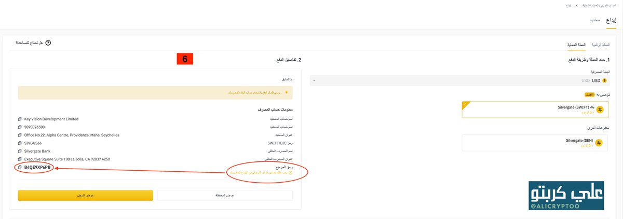623x219 pixels.
Task: Click the Silvergate (SEN) transfer icon
Action: click(x=599, y=143)
